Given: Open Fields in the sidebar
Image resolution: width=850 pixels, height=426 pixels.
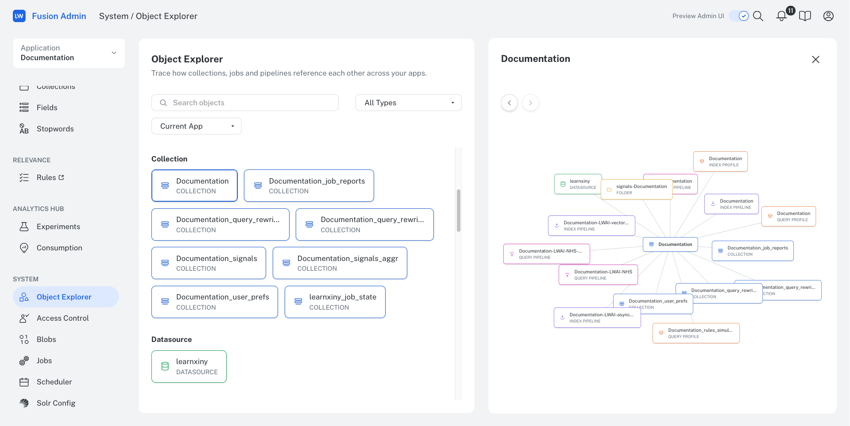Looking at the screenshot, I should point(47,107).
